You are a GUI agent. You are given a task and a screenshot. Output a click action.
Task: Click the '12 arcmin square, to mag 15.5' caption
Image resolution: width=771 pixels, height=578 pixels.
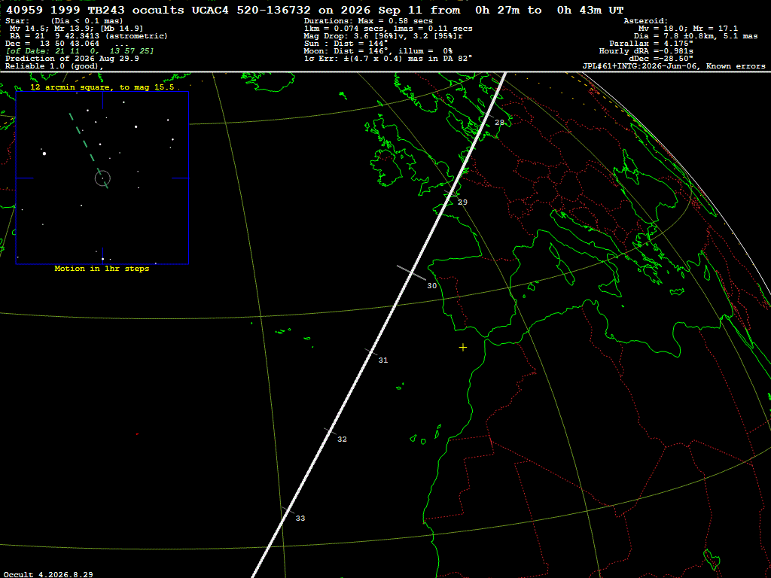point(102,87)
